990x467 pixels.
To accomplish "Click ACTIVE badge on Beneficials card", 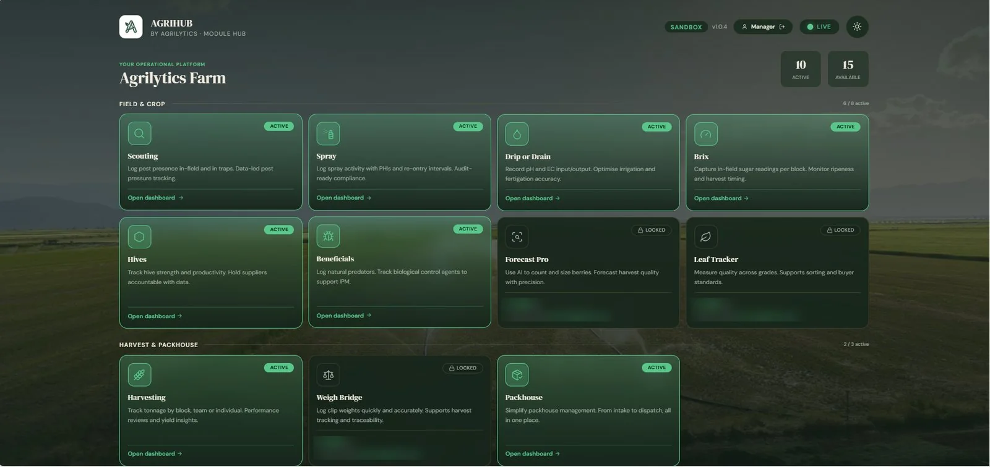I will click(x=468, y=229).
